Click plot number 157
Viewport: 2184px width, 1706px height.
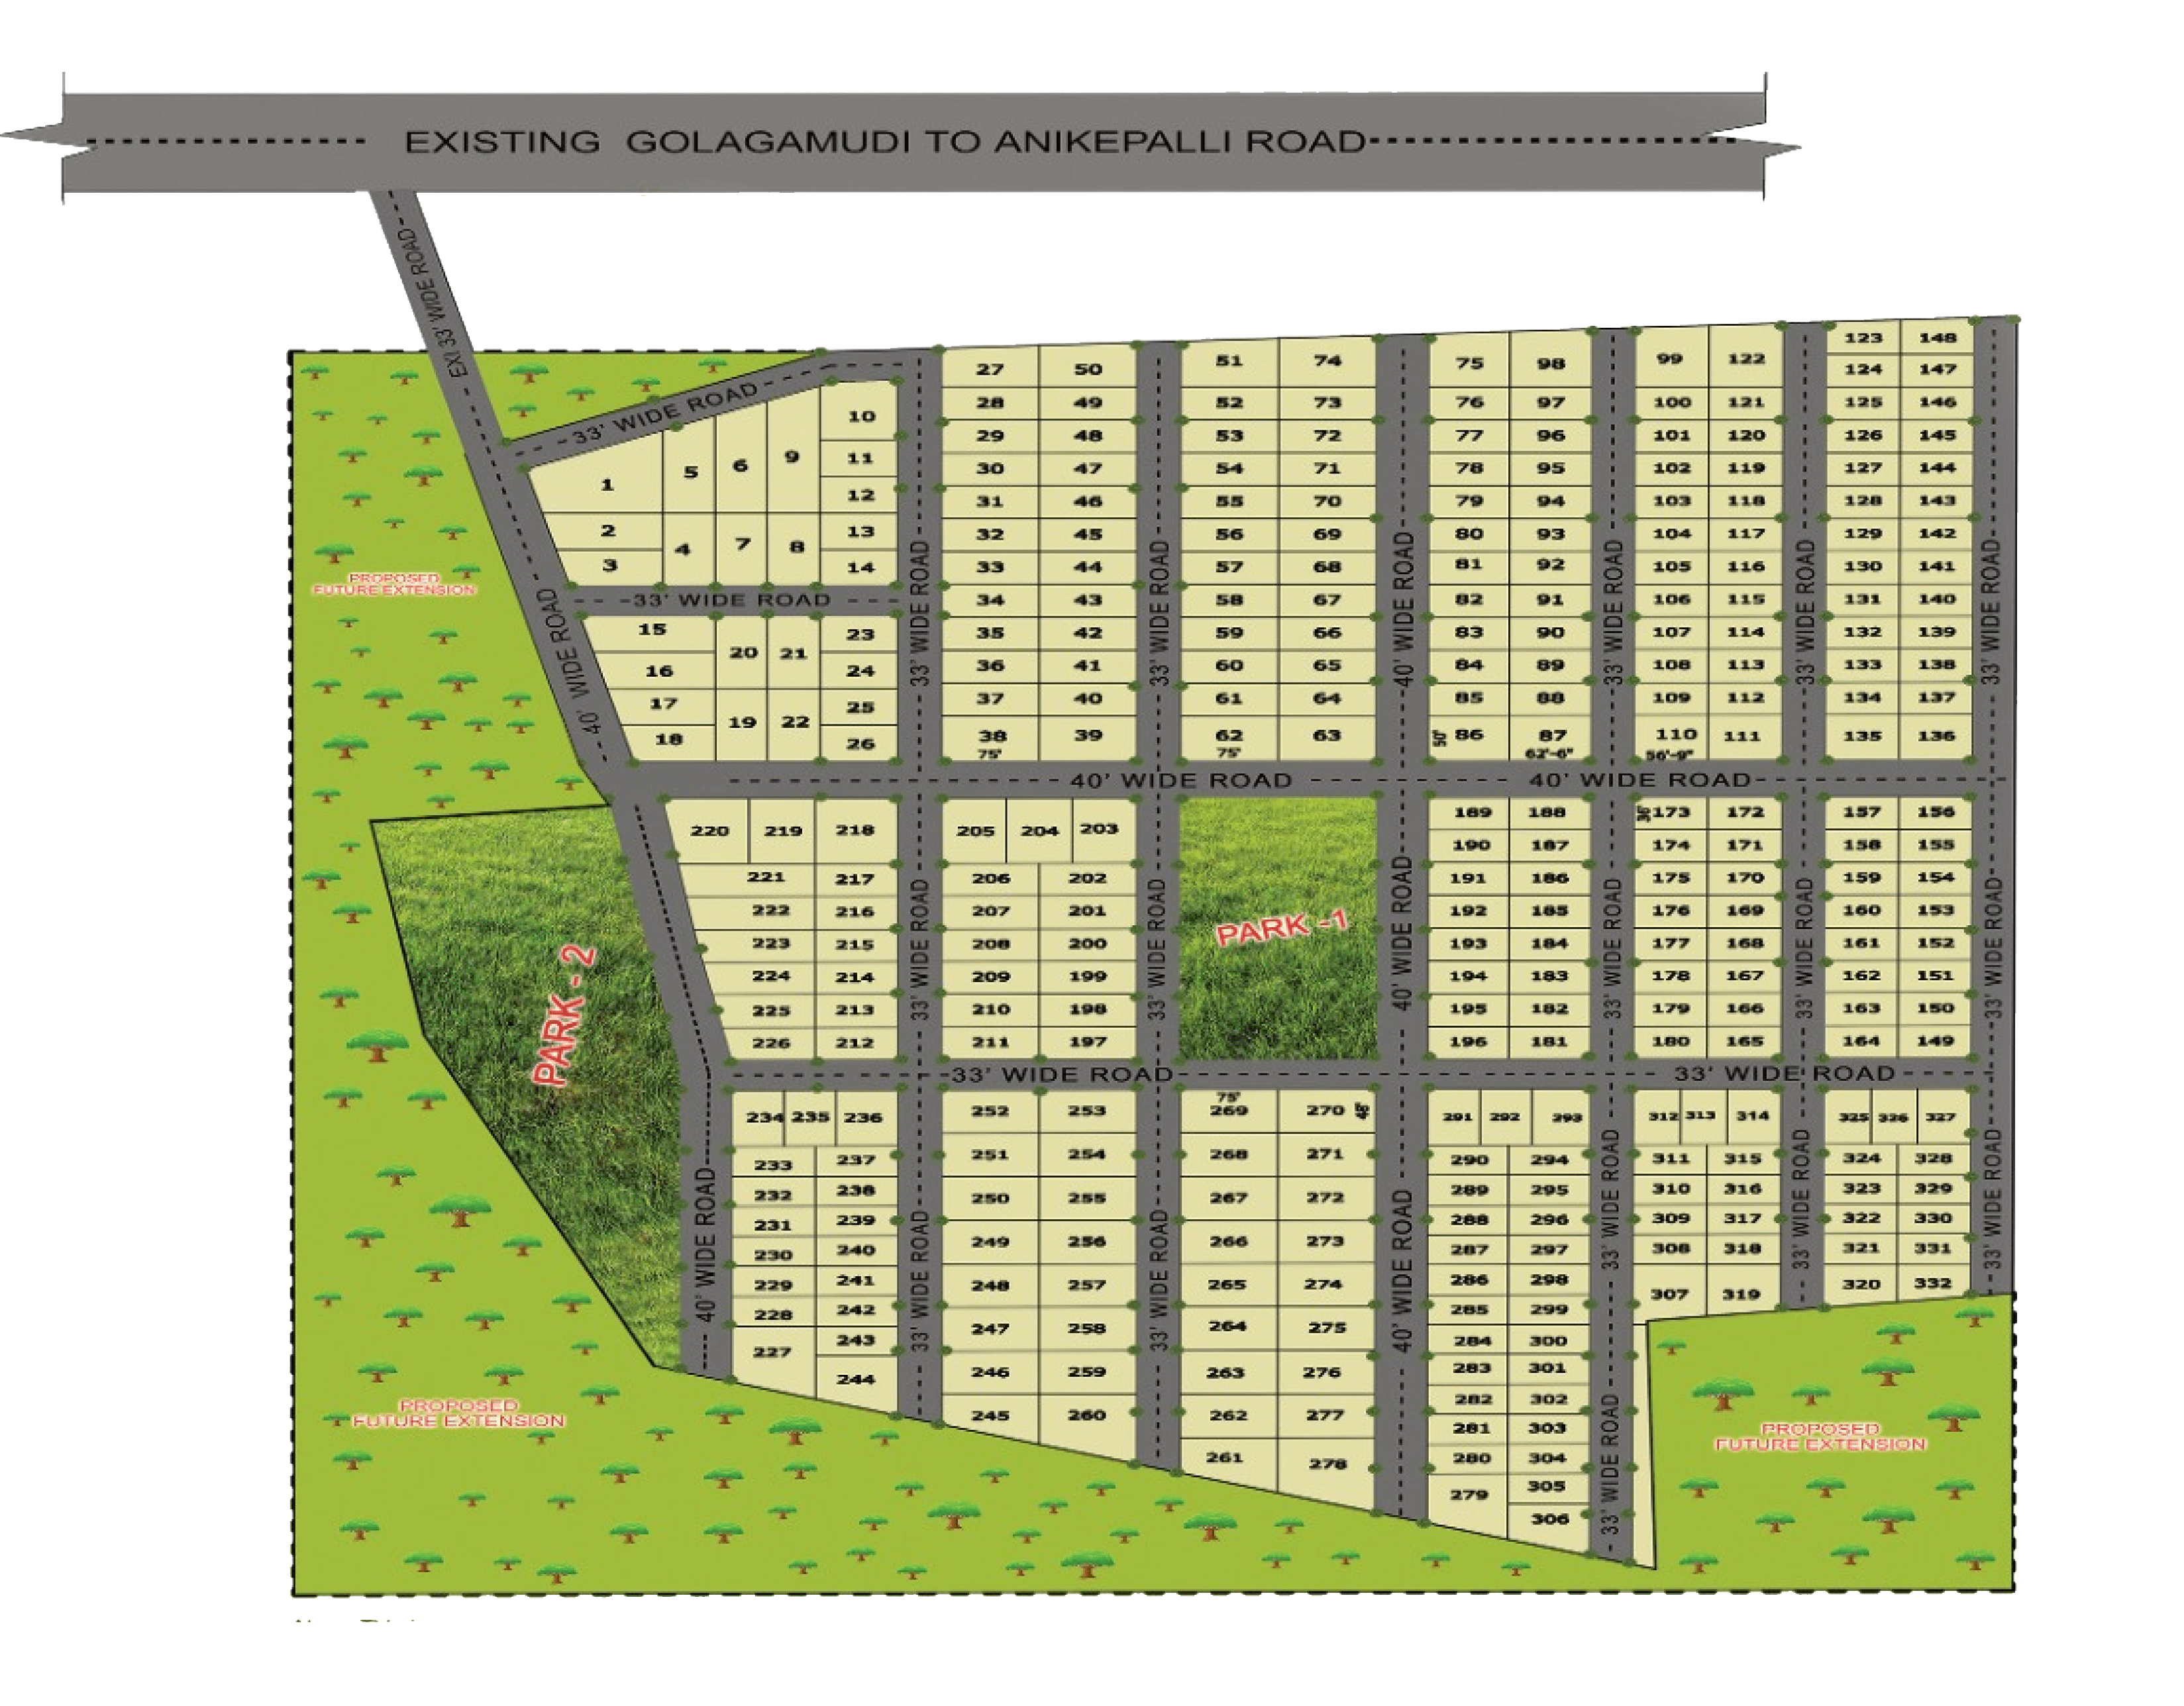[x=1861, y=812]
